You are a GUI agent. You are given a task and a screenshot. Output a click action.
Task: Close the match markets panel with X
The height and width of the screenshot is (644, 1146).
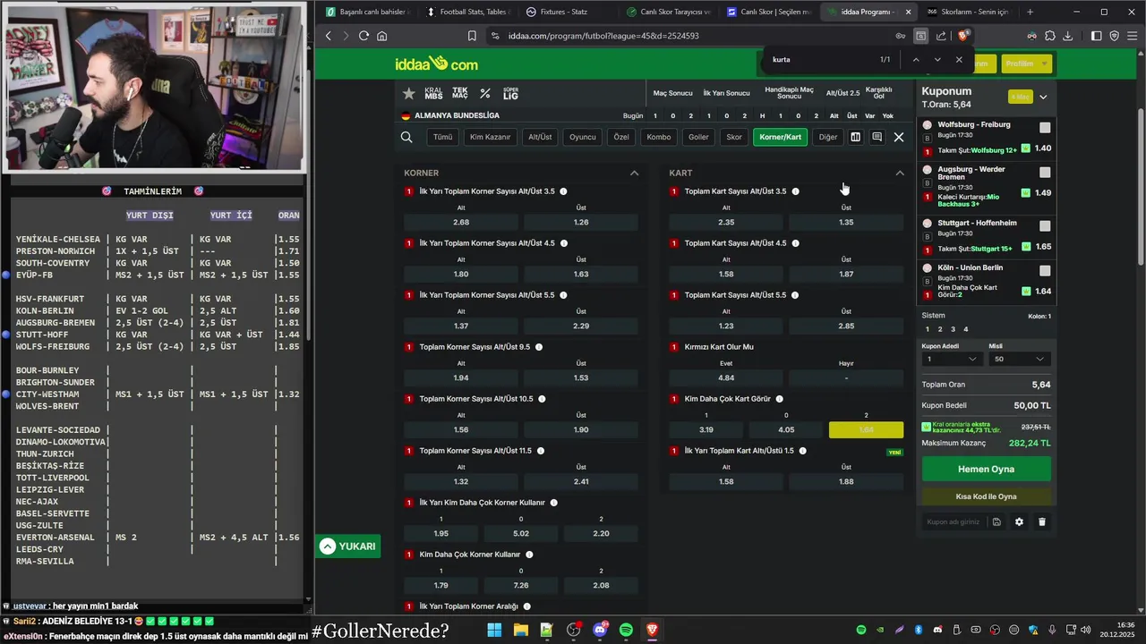tap(899, 137)
